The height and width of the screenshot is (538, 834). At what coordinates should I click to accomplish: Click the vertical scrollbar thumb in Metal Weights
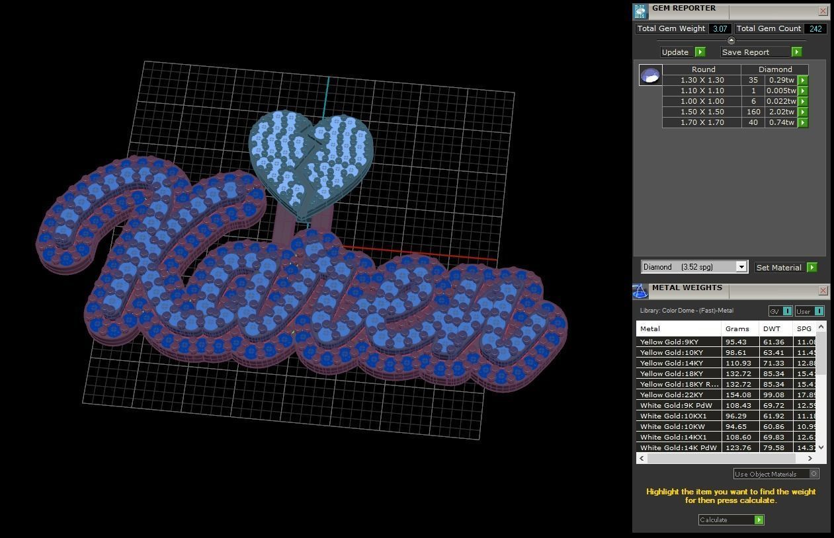tap(821, 353)
